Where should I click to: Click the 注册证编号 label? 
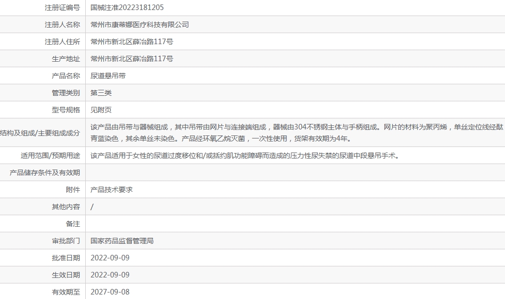62,8
